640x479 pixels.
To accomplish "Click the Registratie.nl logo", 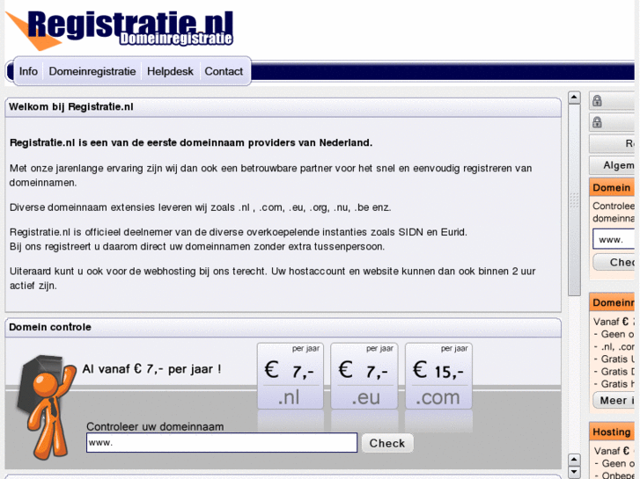I will pyautogui.click(x=119, y=29).
